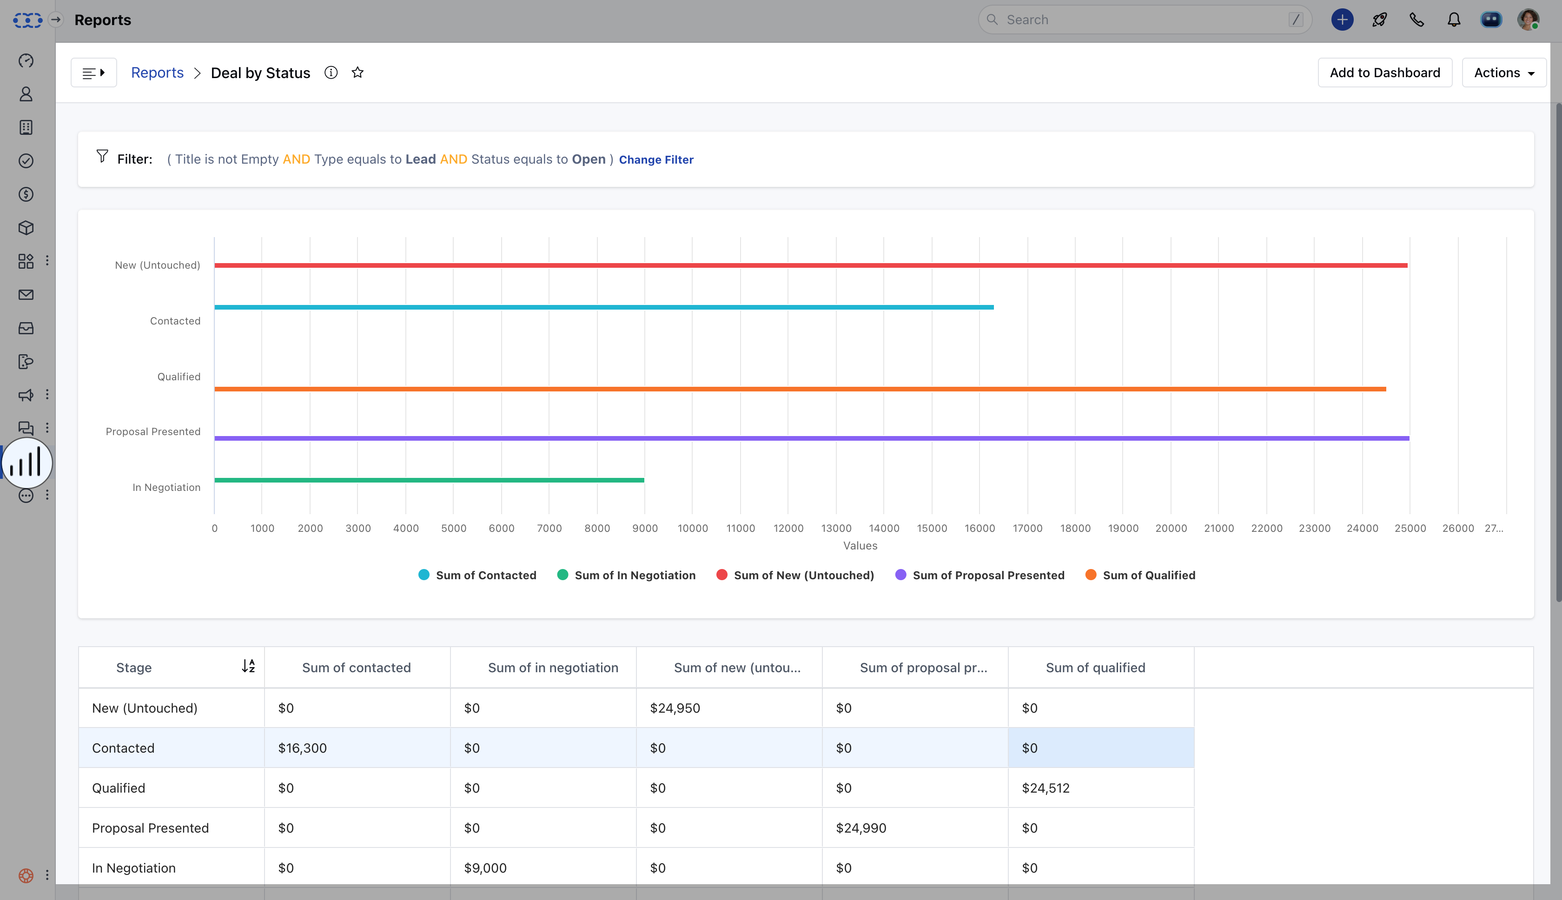This screenshot has width=1562, height=900.
Task: Click the Contacted row stage cell
Action: 171,748
